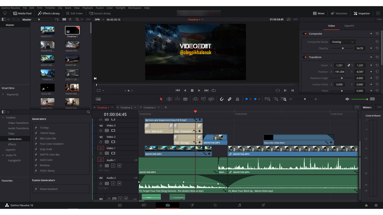Click the Custom Zoom icon

[284, 99]
